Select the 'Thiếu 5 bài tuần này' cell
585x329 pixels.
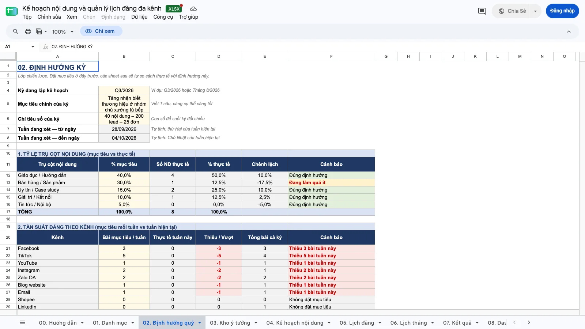click(x=331, y=256)
